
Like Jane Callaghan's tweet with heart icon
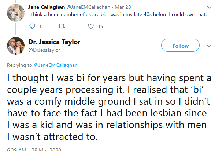[x=91, y=26]
